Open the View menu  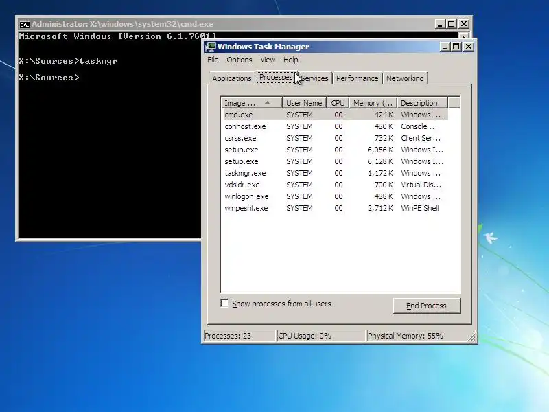(268, 60)
